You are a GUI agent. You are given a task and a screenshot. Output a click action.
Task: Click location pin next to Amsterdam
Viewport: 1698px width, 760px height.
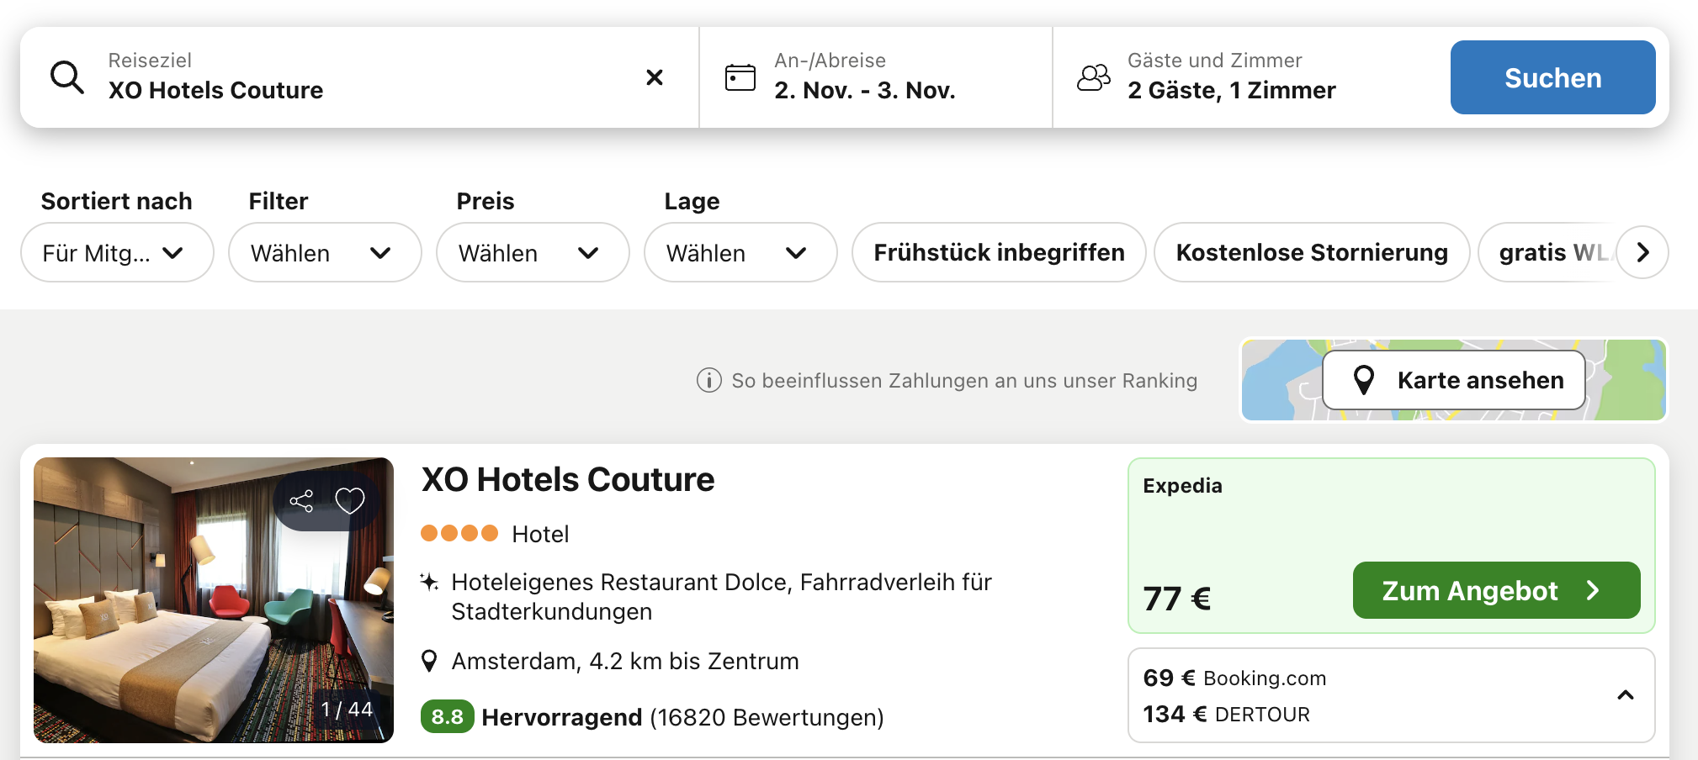[x=429, y=662]
